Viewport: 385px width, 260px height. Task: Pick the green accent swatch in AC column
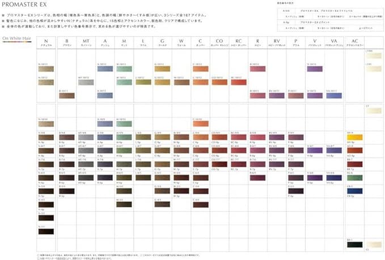tap(355, 177)
